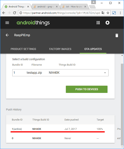Click the 'Target' column header
Viewport: 124px width, 149px height.
pyautogui.click(x=100, y=120)
